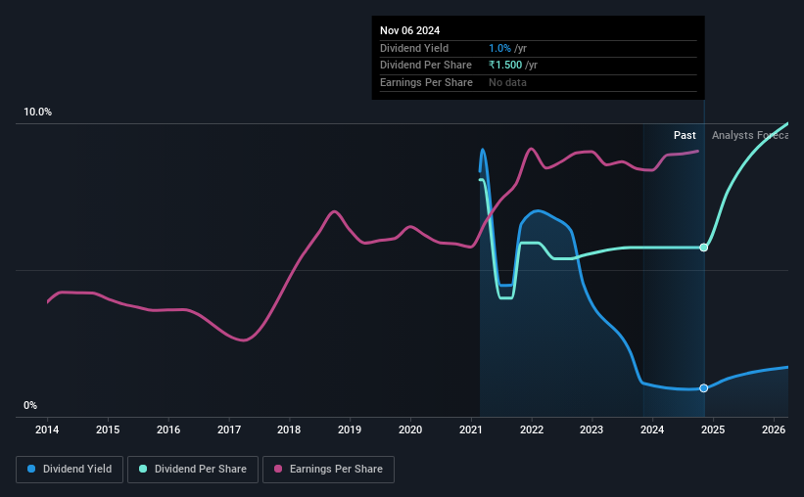Click the 0% y-axis label
The width and height of the screenshot is (804, 497).
pyautogui.click(x=30, y=405)
